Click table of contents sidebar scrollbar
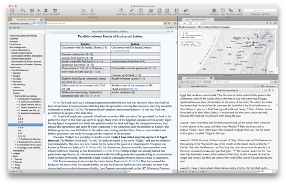This screenshot has height=185, width=286. [44, 73]
